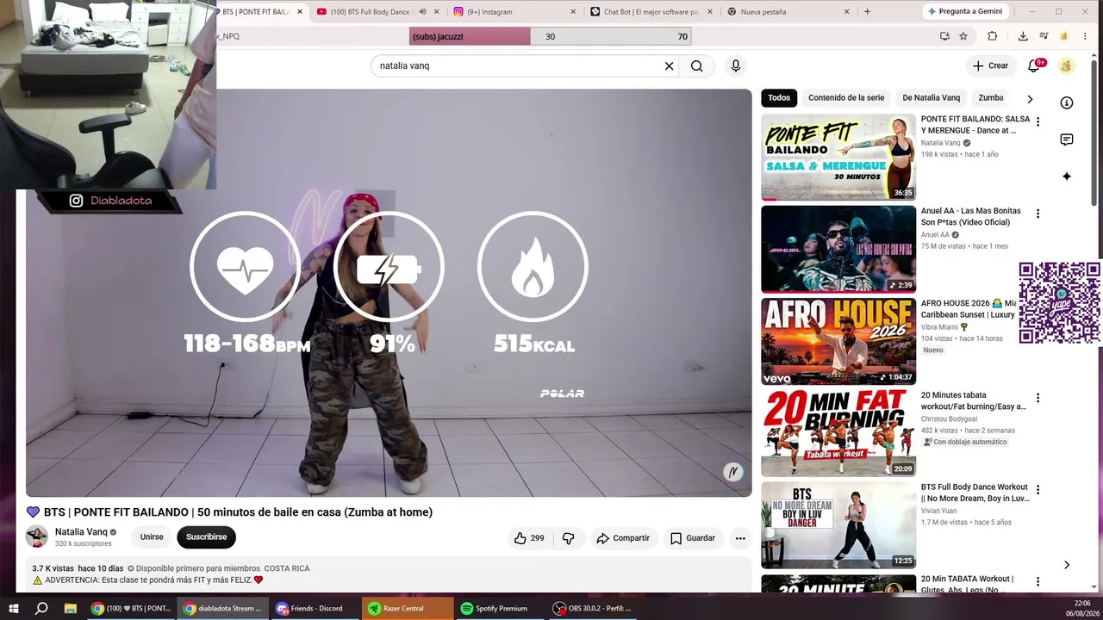This screenshot has width=1103, height=620.
Task: Click the (subs) jacuzzi progress bar
Action: tap(550, 36)
